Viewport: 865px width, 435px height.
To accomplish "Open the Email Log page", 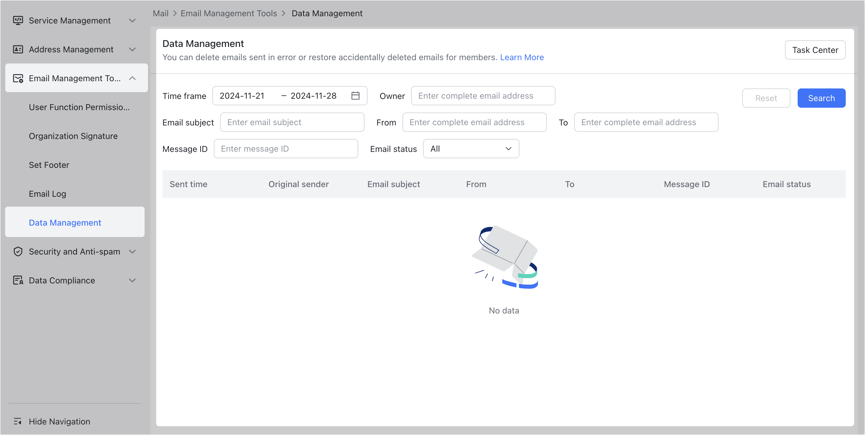I will (x=47, y=194).
